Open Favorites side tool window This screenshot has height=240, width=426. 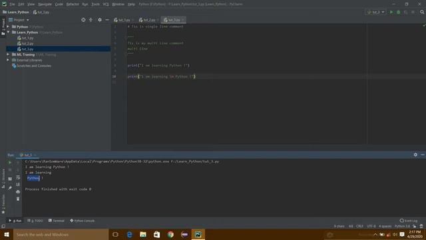pos(3,204)
